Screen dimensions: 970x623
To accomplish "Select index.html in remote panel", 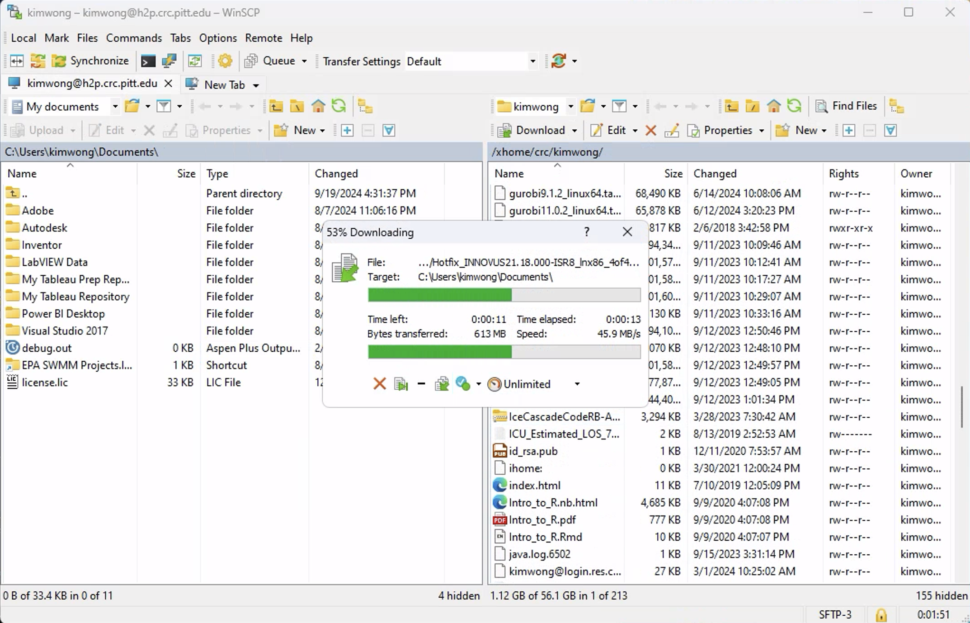I will click(534, 486).
